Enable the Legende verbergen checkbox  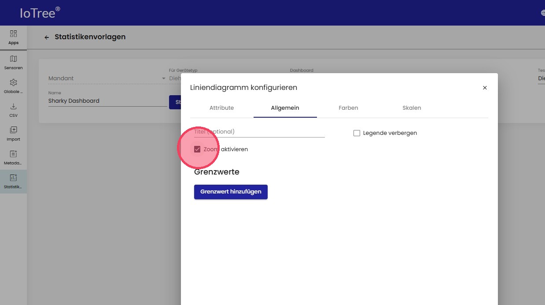357,133
